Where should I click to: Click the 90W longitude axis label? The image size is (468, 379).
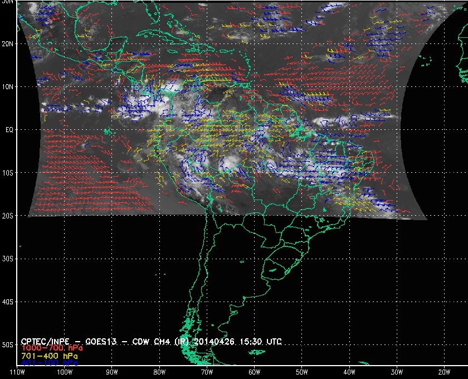(x=112, y=372)
